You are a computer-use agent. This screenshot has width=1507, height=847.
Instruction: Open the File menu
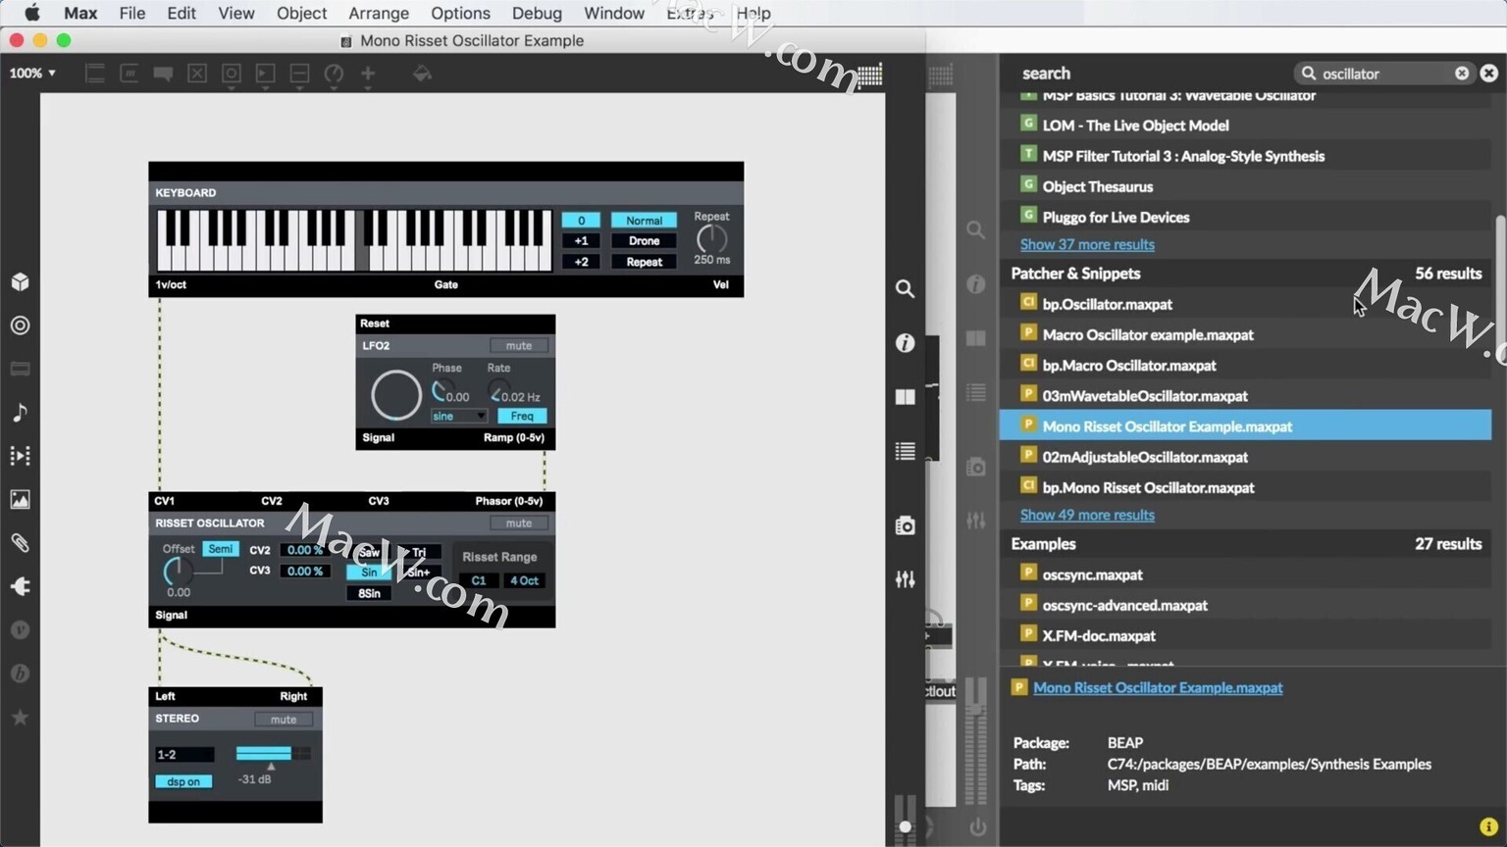tap(132, 13)
